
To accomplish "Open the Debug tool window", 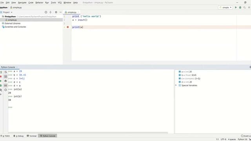I will (x=18, y=136).
